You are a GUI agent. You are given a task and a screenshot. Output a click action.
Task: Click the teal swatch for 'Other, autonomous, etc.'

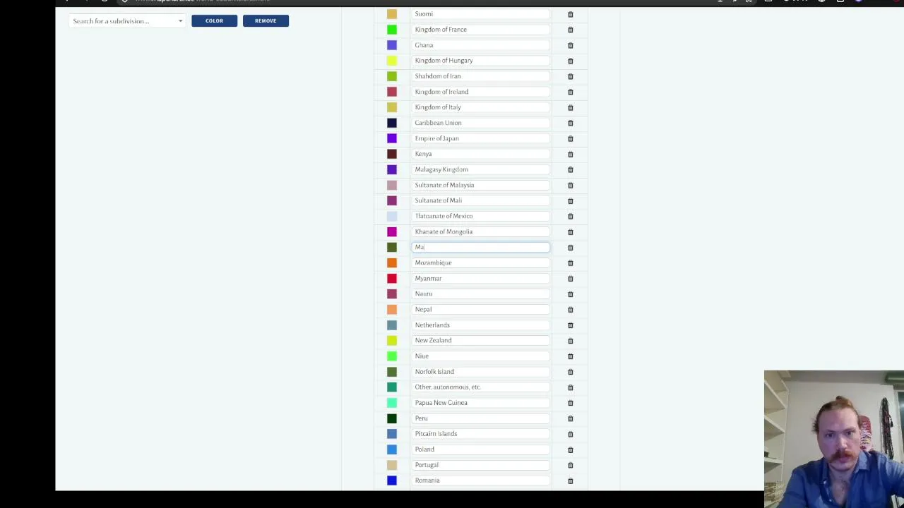(x=392, y=387)
